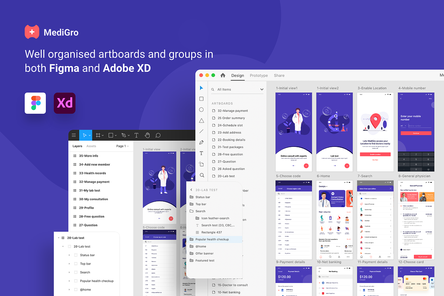Click the MediGro red cross logo
Viewport: 444px width, 296px height.
[x=32, y=32]
